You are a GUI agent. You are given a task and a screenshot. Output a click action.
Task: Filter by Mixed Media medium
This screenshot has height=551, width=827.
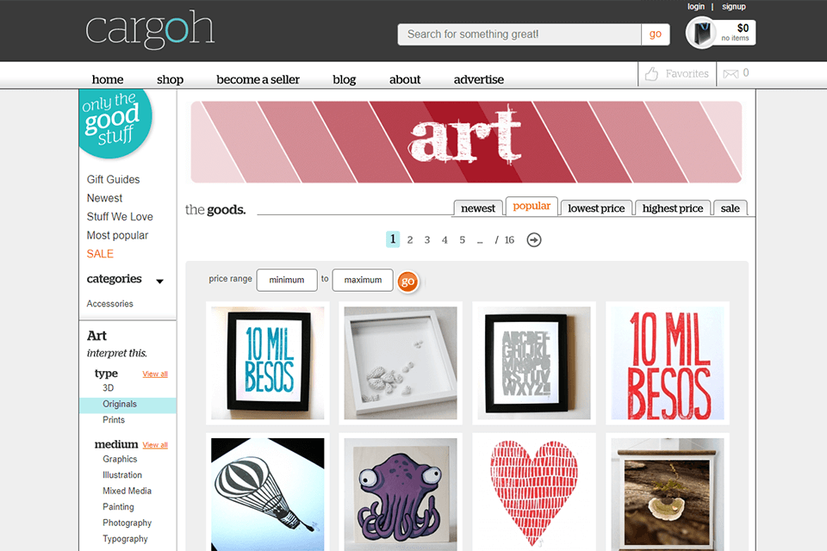pyautogui.click(x=127, y=491)
